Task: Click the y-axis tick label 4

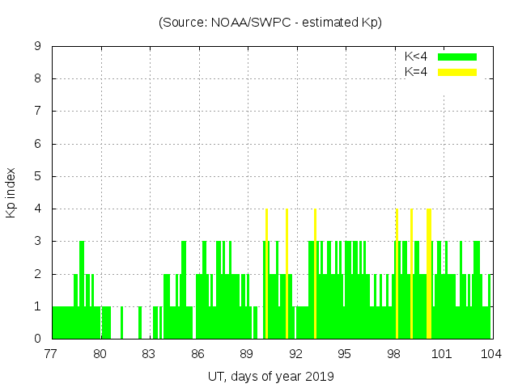Action: pos(37,209)
